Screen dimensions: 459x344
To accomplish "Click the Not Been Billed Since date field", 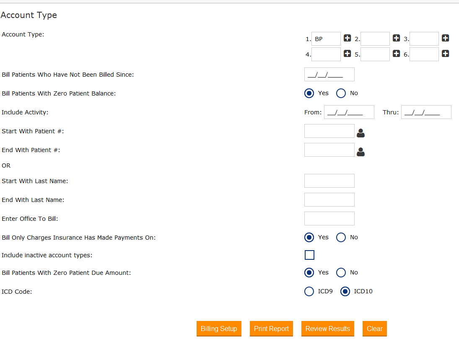I will point(329,75).
